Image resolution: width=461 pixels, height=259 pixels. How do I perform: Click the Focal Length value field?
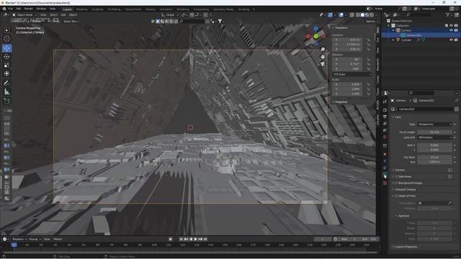(434, 132)
